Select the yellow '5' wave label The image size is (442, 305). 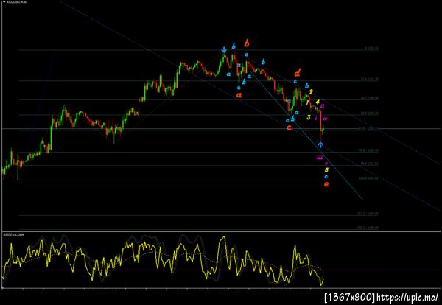(x=326, y=170)
